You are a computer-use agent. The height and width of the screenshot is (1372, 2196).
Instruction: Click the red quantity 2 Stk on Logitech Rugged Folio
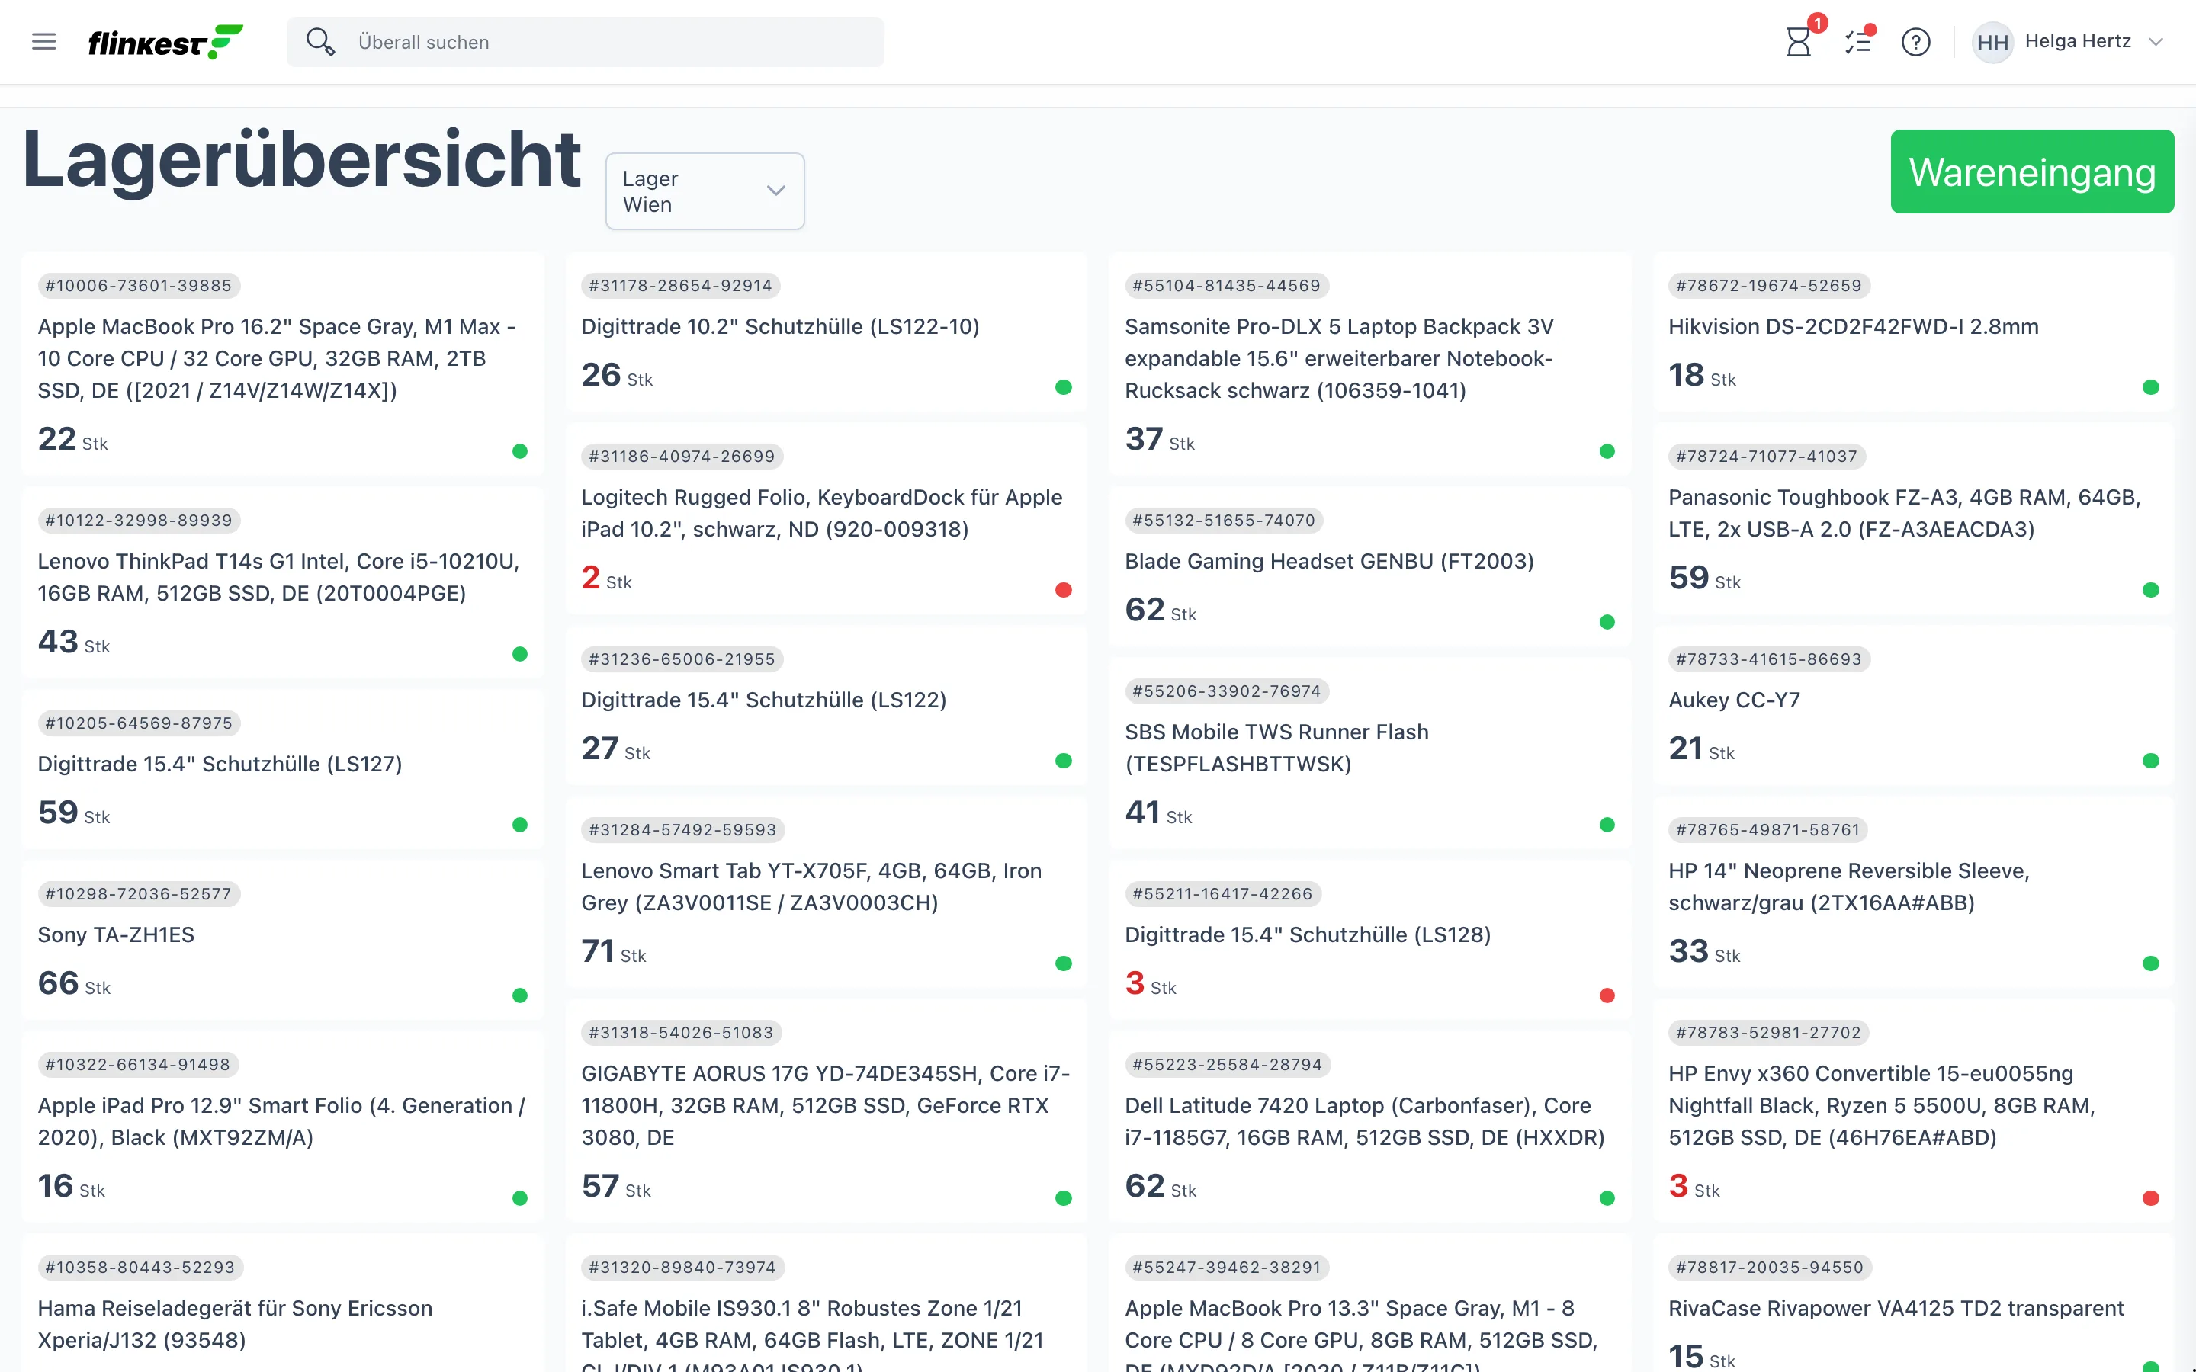[x=606, y=578]
